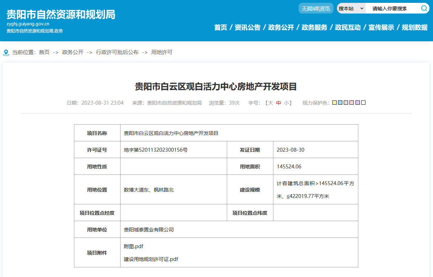Click the search magnifier icon

424,9
